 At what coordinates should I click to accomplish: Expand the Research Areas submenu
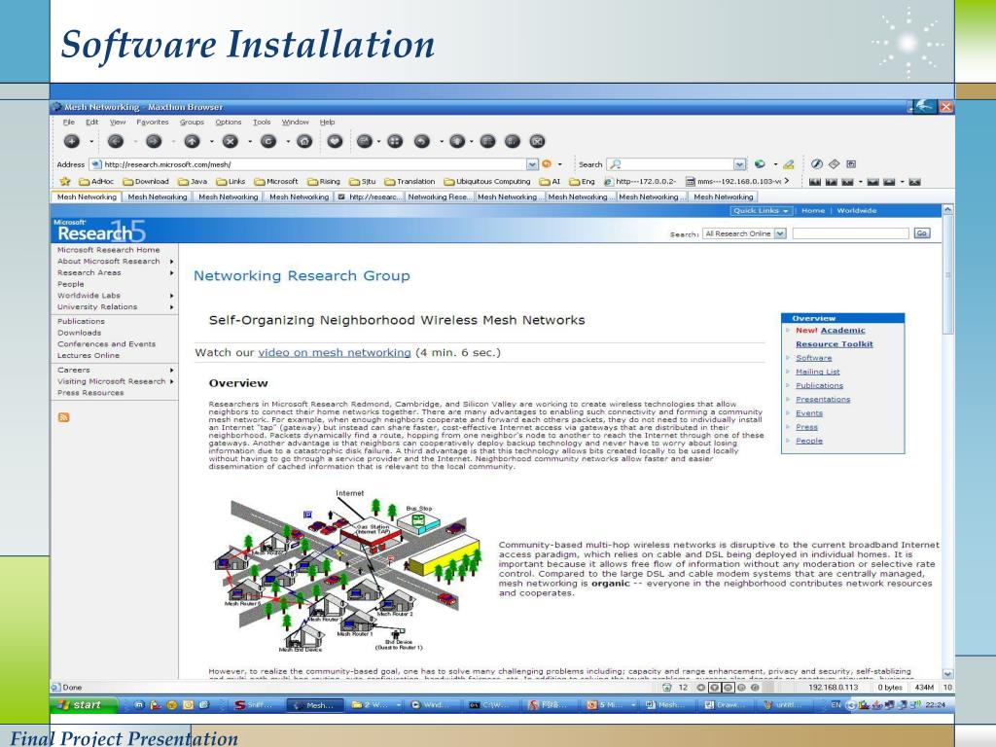click(171, 272)
